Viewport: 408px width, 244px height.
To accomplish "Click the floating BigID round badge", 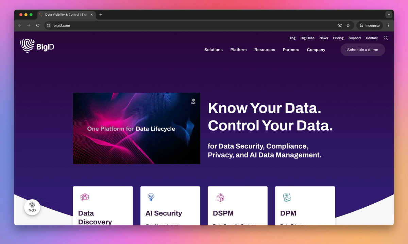I will point(32,207).
